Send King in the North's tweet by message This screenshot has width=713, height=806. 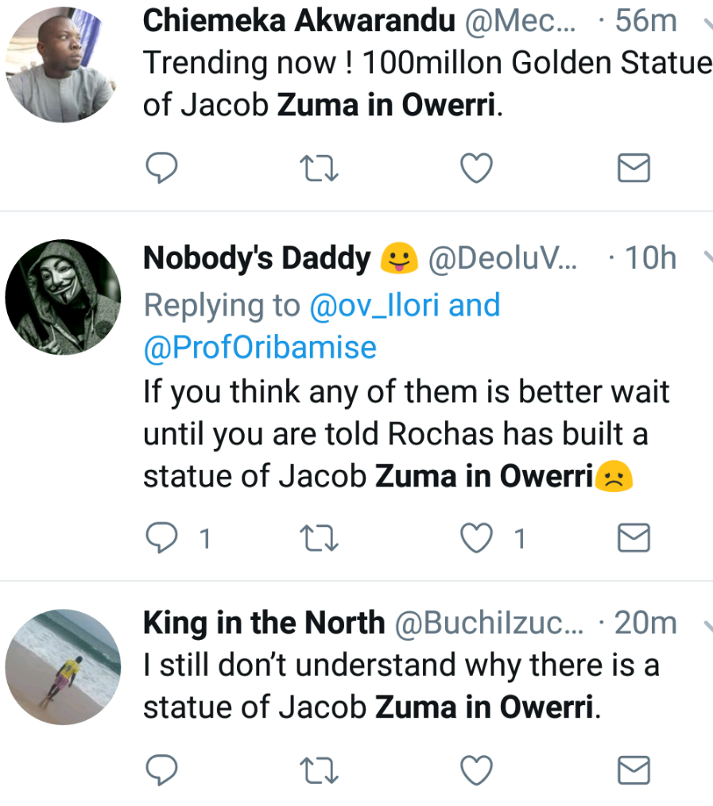[x=634, y=769]
